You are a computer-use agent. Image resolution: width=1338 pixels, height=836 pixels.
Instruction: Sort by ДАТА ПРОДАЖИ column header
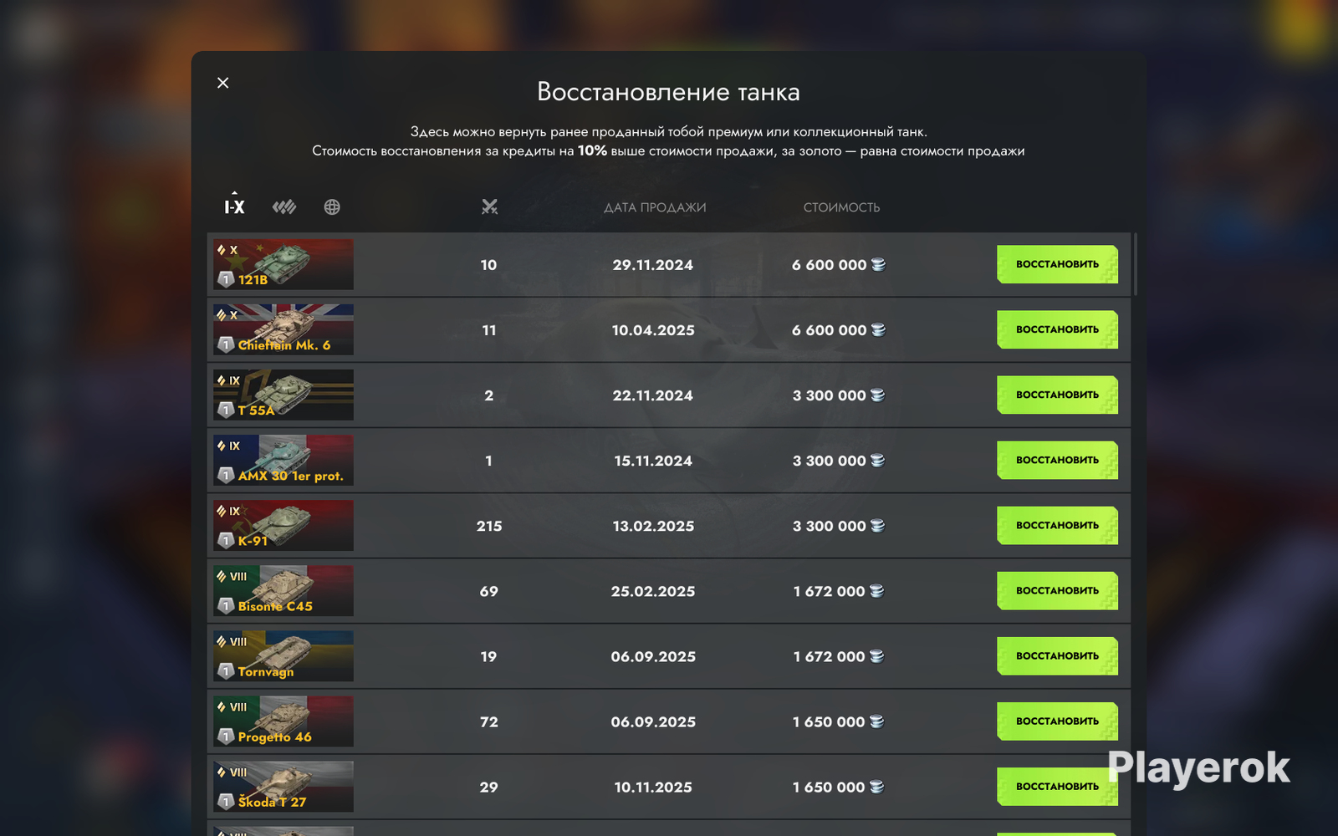[655, 207]
